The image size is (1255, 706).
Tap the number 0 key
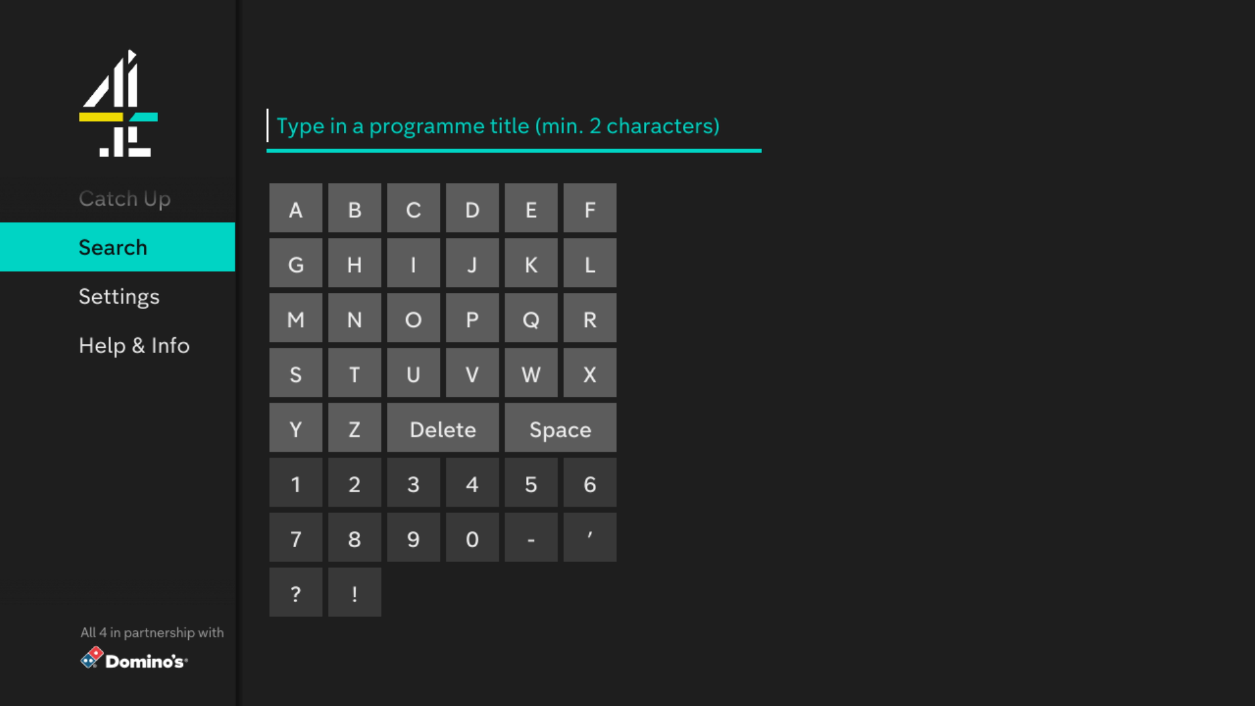point(472,539)
